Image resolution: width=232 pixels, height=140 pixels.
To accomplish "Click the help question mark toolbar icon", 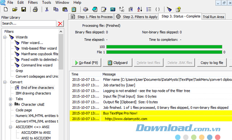I will [x=178, y=9].
